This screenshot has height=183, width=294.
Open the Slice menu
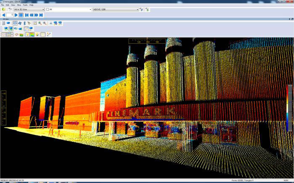(x=19, y=5)
